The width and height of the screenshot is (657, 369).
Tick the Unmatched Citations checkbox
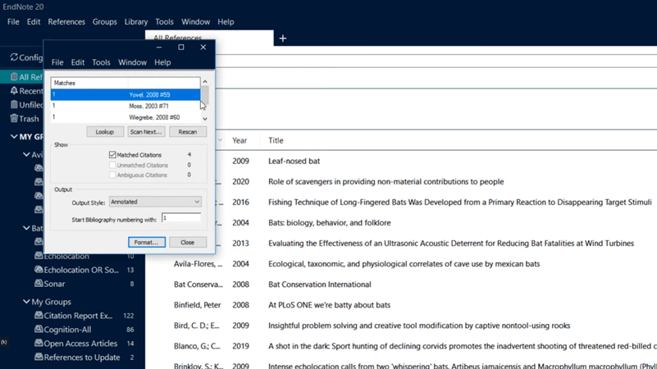click(x=112, y=165)
